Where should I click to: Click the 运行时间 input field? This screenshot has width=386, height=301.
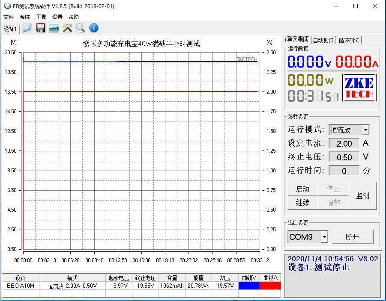(344, 171)
